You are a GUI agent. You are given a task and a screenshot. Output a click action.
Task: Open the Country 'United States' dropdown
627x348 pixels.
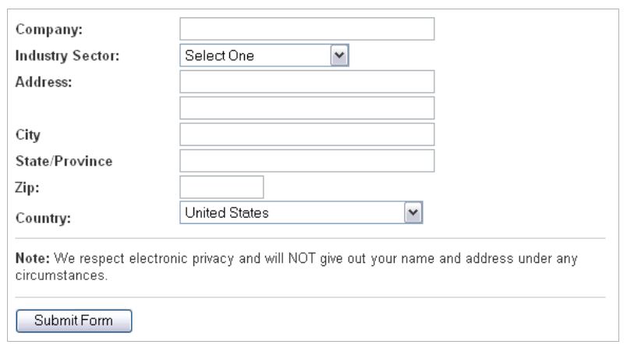click(x=292, y=213)
